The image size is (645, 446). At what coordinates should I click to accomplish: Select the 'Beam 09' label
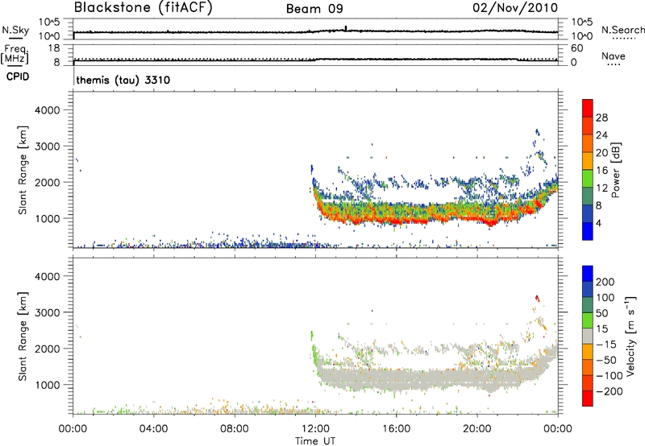(314, 9)
